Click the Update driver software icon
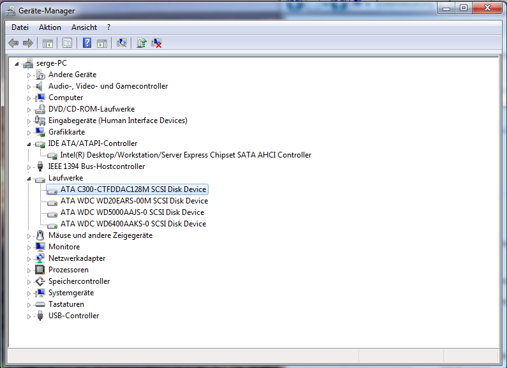Viewport: 507px width, 368px height. [x=142, y=43]
